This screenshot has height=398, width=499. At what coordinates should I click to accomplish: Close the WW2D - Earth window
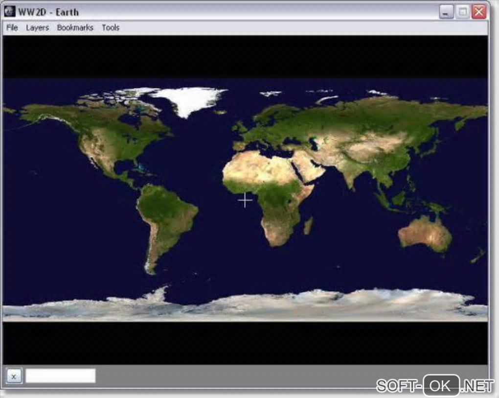[479, 12]
